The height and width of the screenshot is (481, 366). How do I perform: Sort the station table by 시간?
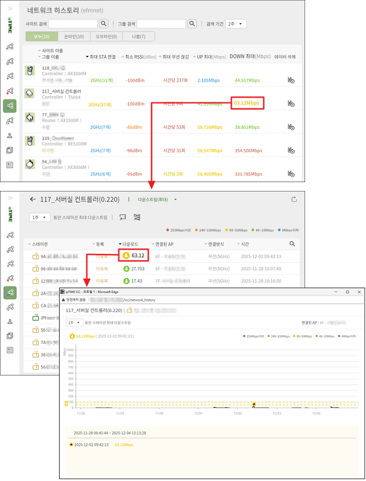(243, 244)
